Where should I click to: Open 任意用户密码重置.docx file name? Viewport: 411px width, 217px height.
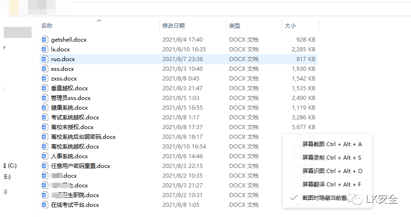(80, 166)
